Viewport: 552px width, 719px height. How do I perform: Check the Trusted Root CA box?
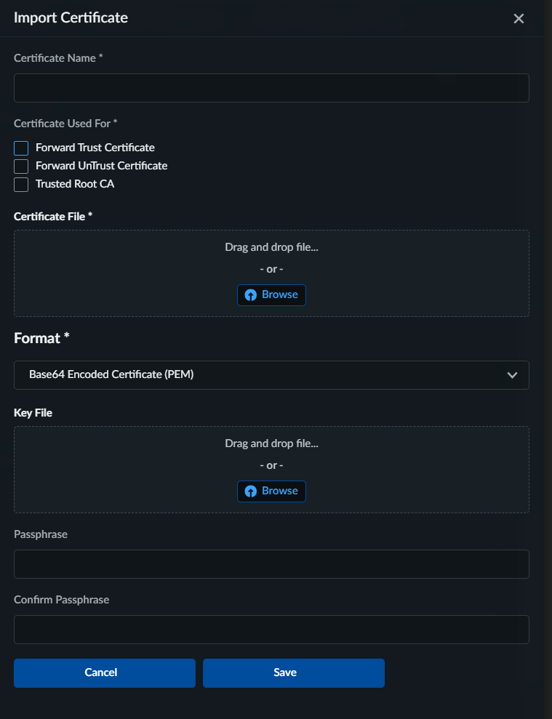21,185
